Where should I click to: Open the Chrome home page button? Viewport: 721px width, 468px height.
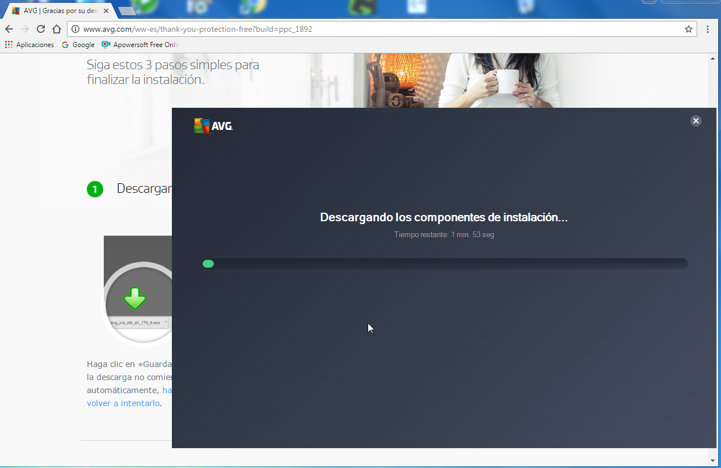[57, 29]
